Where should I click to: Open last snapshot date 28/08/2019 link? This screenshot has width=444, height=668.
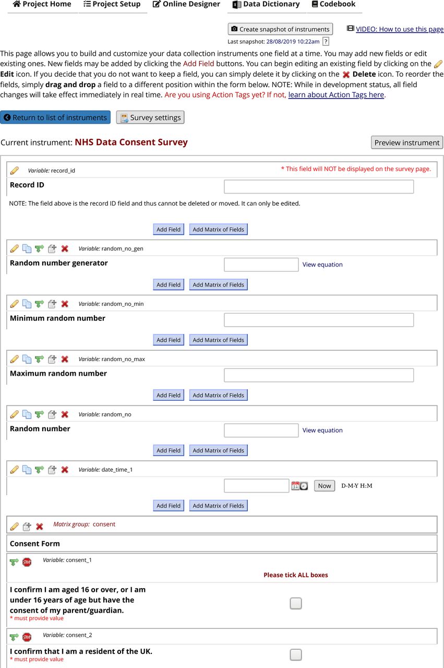coord(293,42)
